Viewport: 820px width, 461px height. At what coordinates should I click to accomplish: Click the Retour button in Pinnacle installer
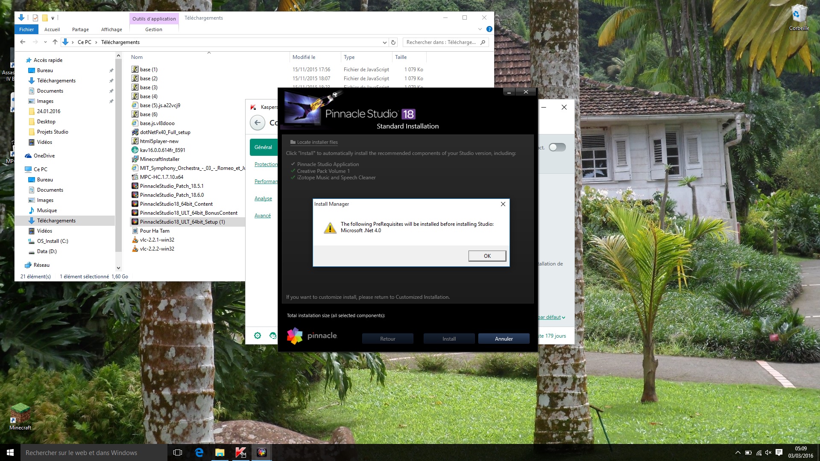coord(387,338)
